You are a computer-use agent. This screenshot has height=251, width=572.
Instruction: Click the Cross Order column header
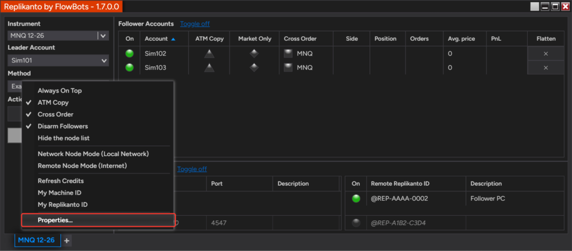coord(306,38)
